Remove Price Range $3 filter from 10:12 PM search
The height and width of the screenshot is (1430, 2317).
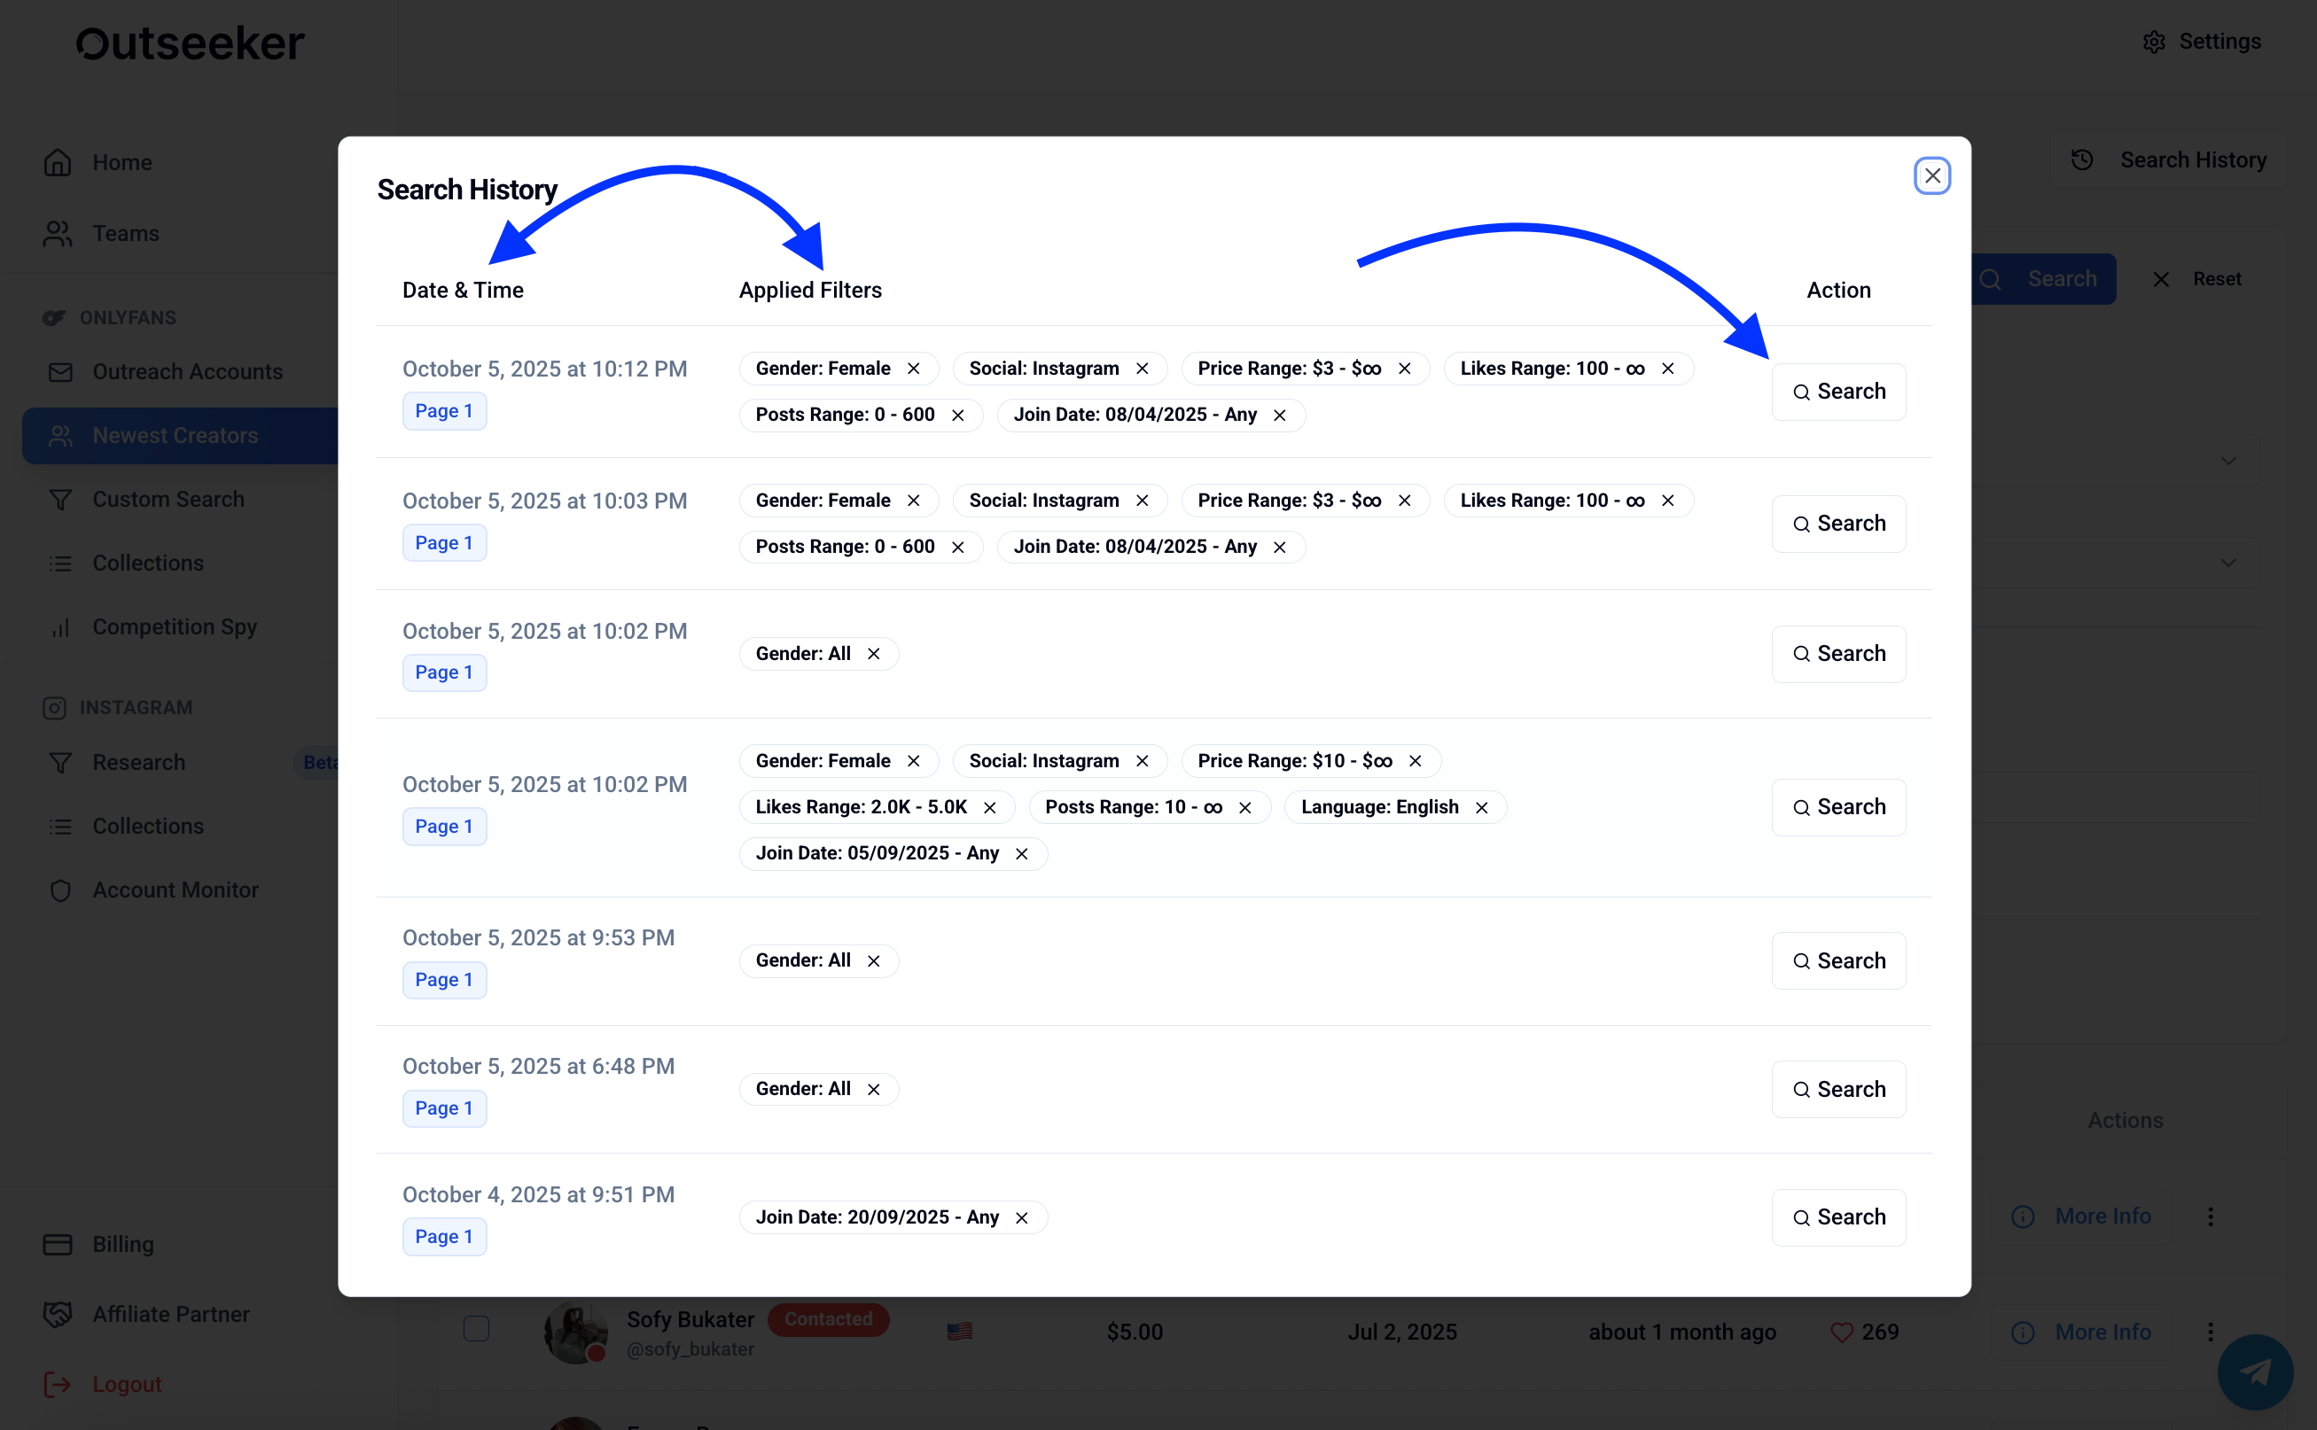(1405, 369)
